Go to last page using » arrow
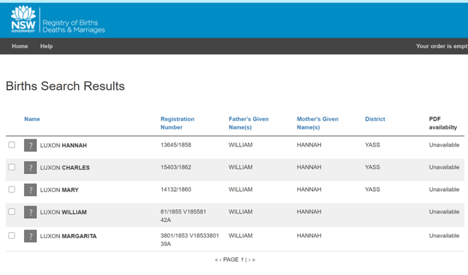 pos(254,260)
